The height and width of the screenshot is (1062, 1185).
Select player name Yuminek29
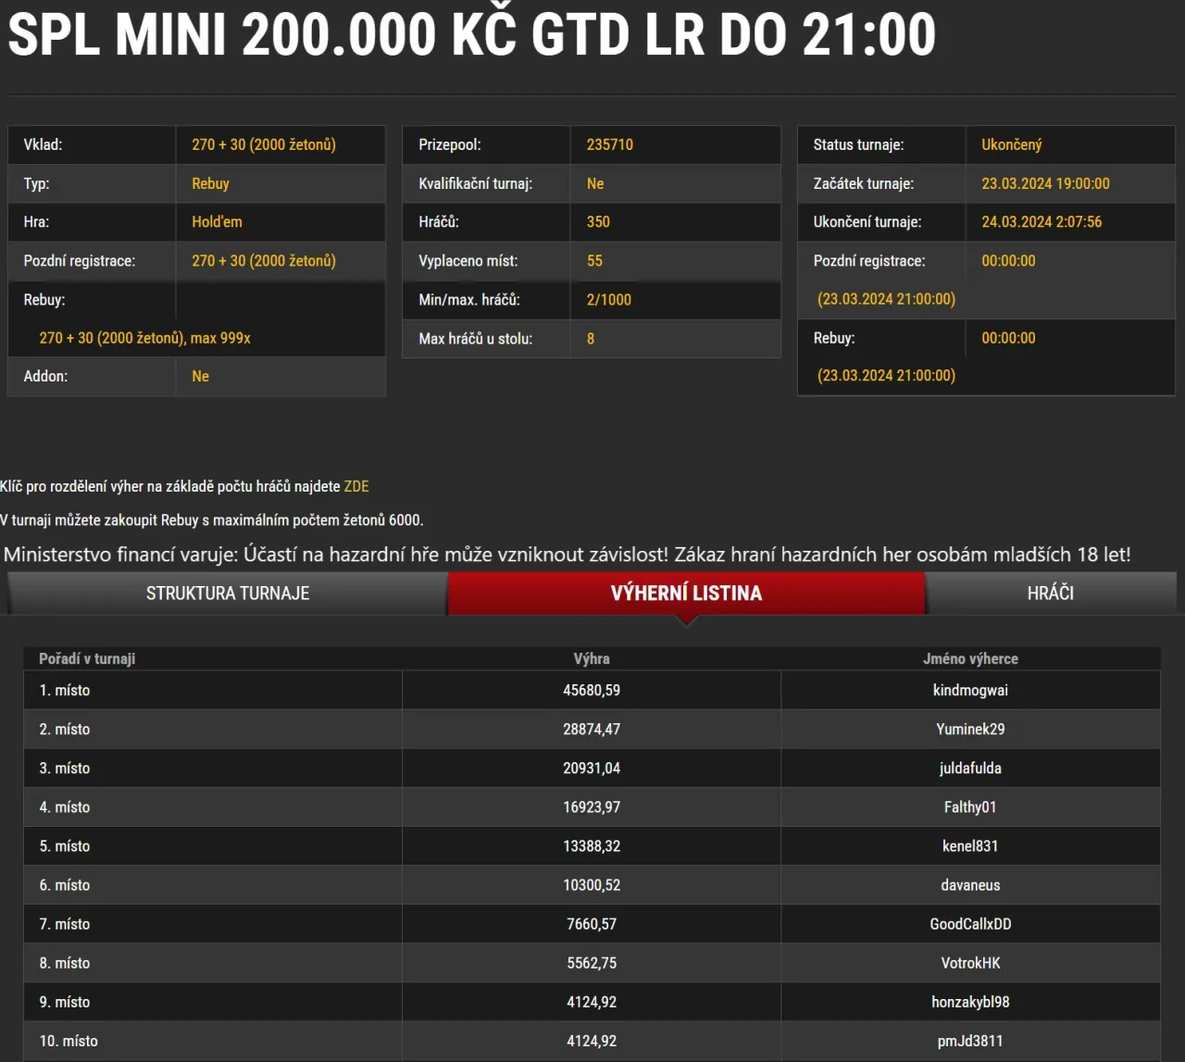point(970,730)
